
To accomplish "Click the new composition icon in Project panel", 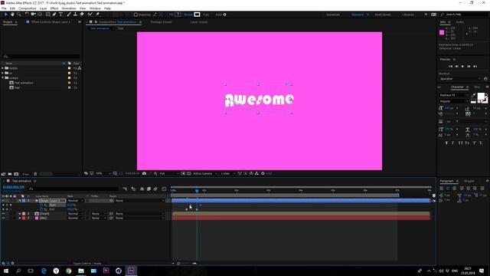I will tap(16, 174).
